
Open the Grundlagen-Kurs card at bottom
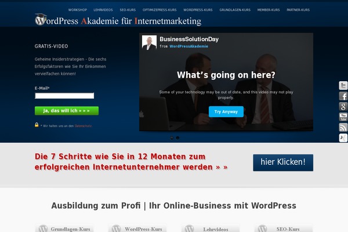coord(64,229)
